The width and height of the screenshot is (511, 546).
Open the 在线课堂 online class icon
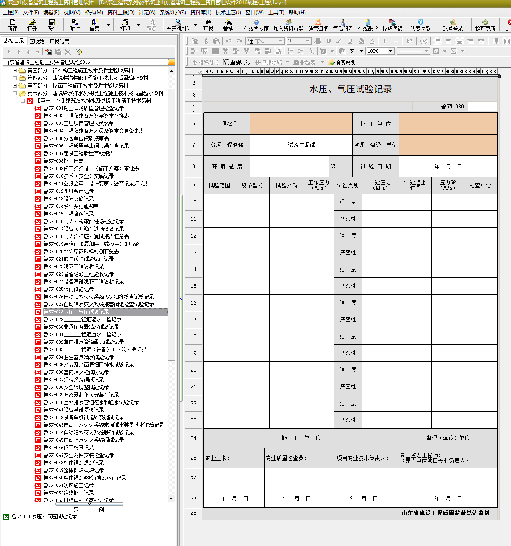tap(368, 25)
